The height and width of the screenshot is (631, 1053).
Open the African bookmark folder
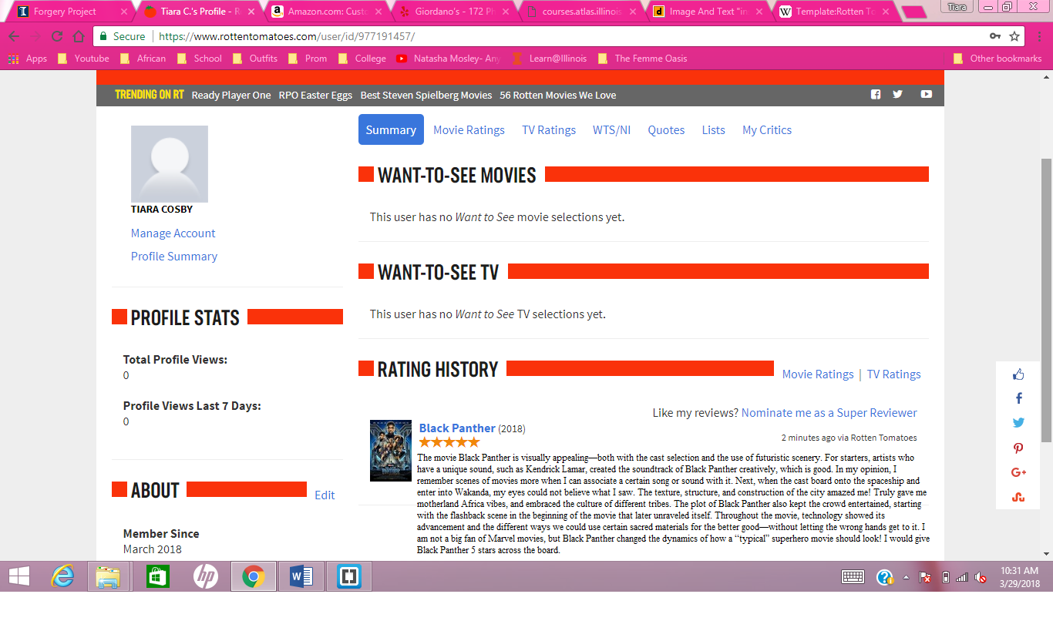(x=143, y=59)
